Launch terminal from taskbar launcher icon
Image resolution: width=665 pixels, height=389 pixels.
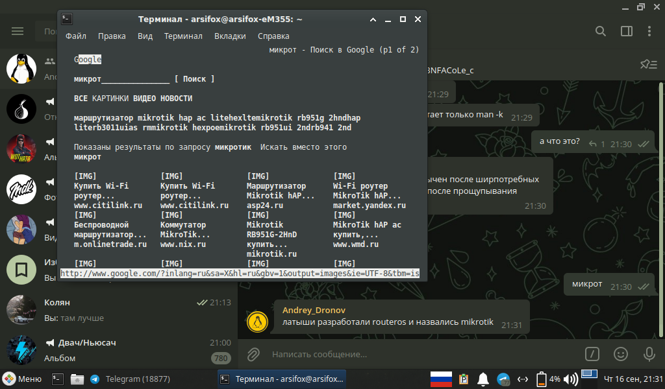tap(58, 379)
